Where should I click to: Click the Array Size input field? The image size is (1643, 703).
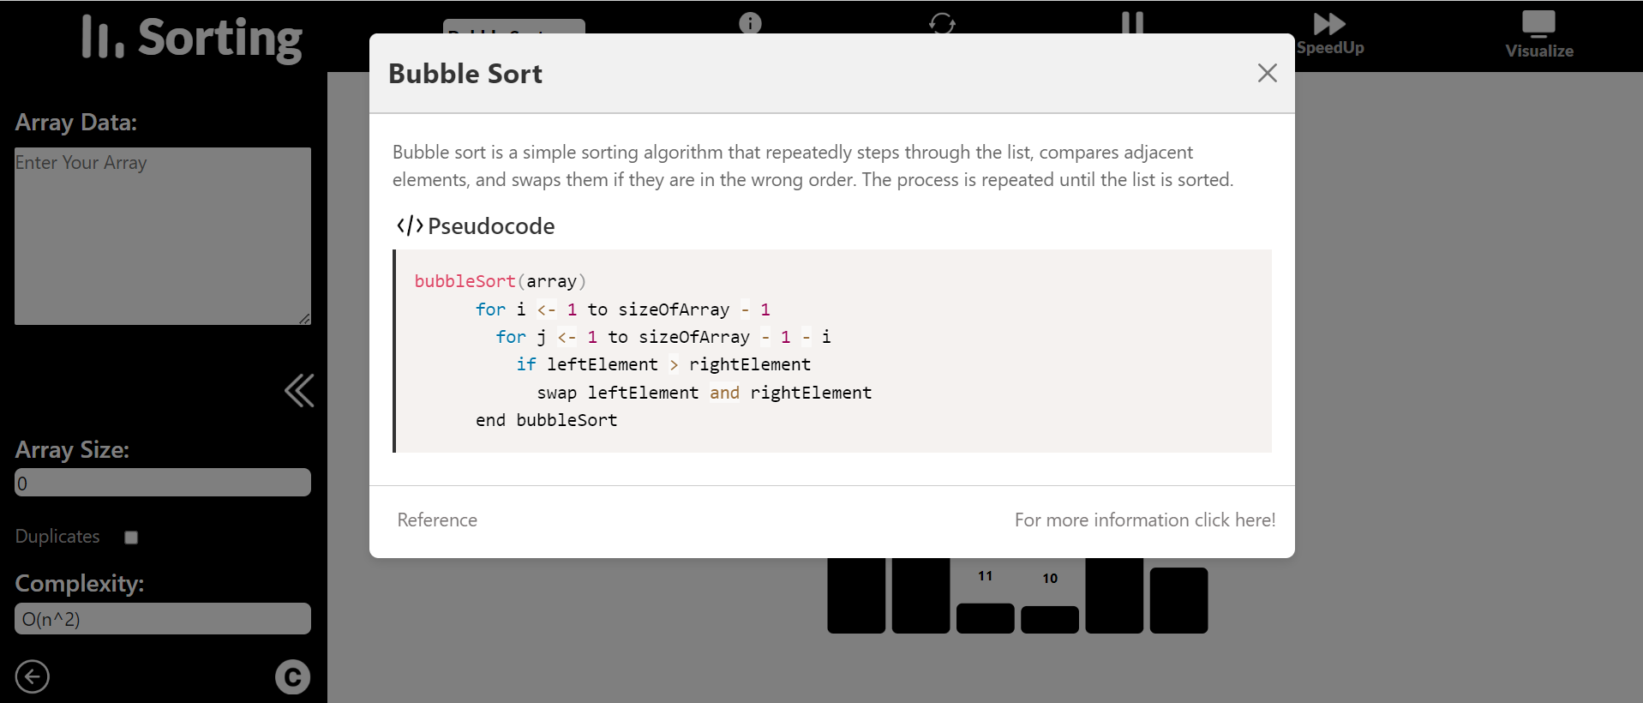click(163, 483)
